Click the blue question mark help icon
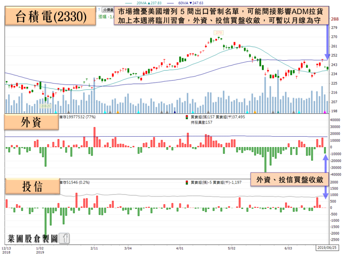 99,10
